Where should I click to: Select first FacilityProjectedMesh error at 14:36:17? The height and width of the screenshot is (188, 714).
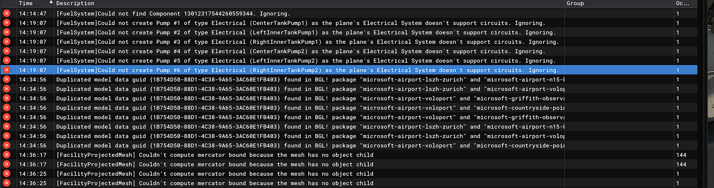coord(214,155)
